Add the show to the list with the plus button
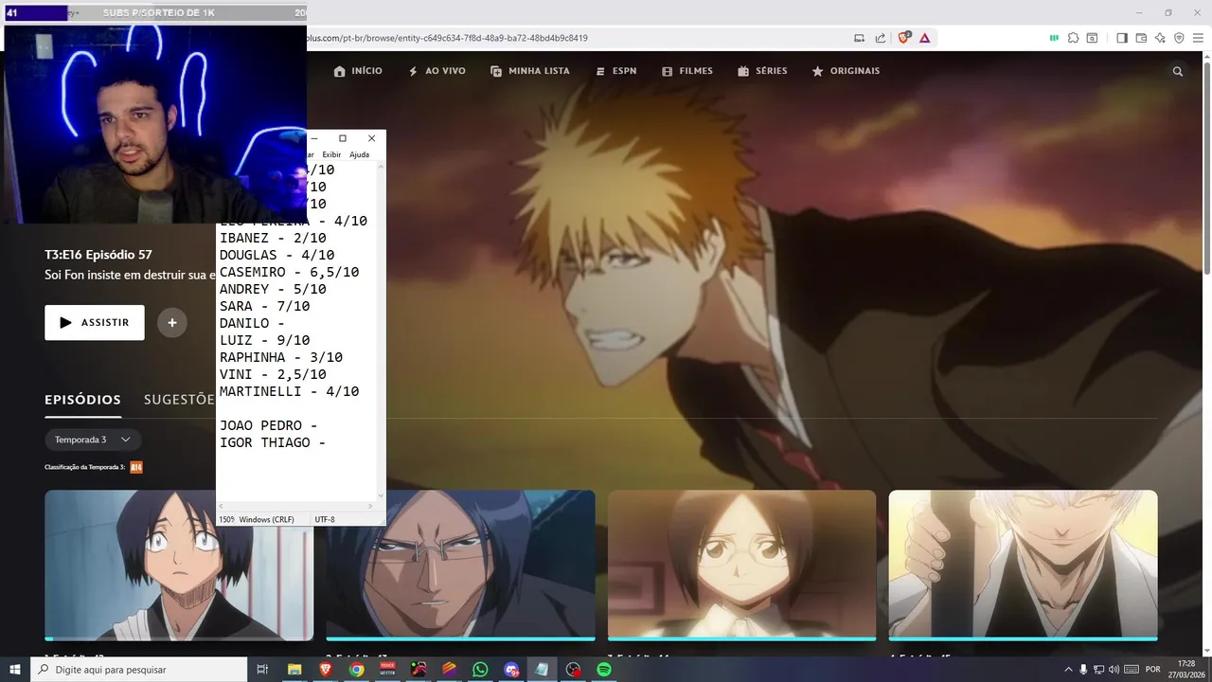This screenshot has height=682, width=1212. (171, 322)
